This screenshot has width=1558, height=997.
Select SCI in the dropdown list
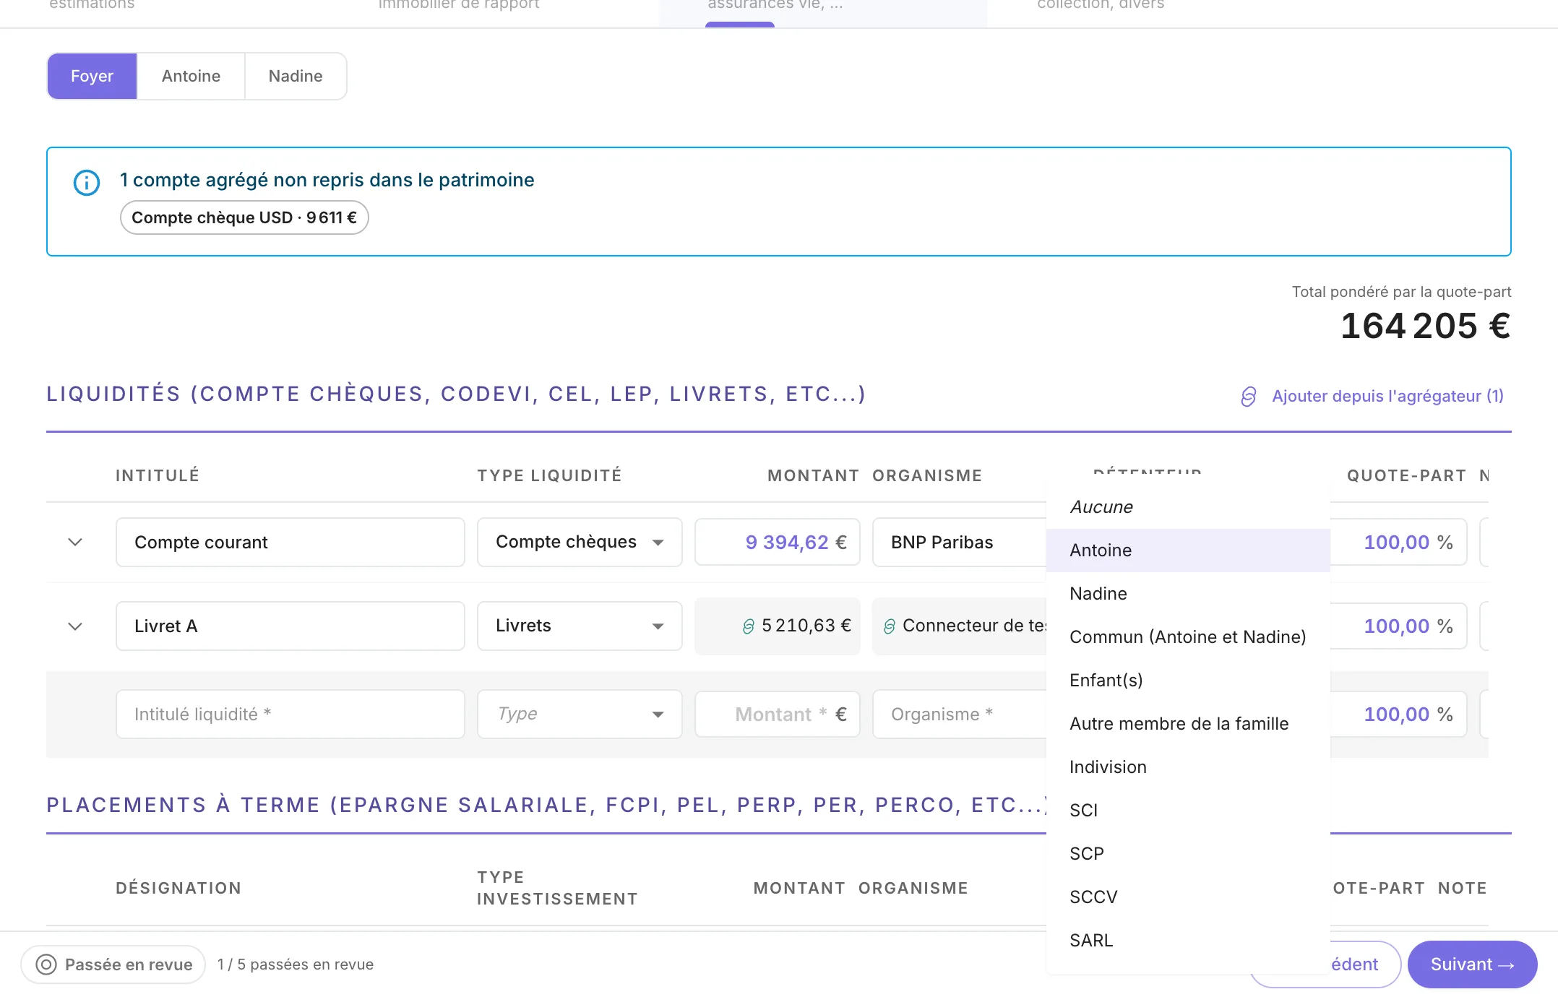[1188, 811]
